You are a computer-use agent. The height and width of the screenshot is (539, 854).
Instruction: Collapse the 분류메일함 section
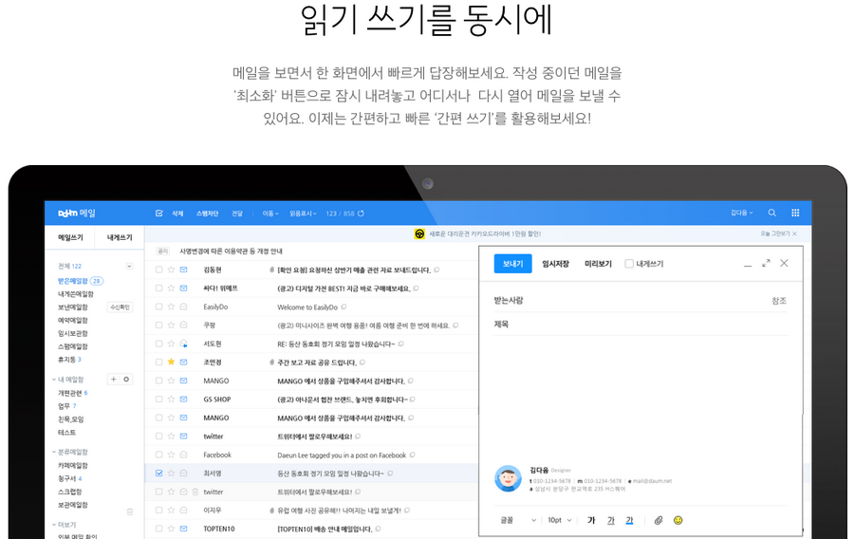54,452
